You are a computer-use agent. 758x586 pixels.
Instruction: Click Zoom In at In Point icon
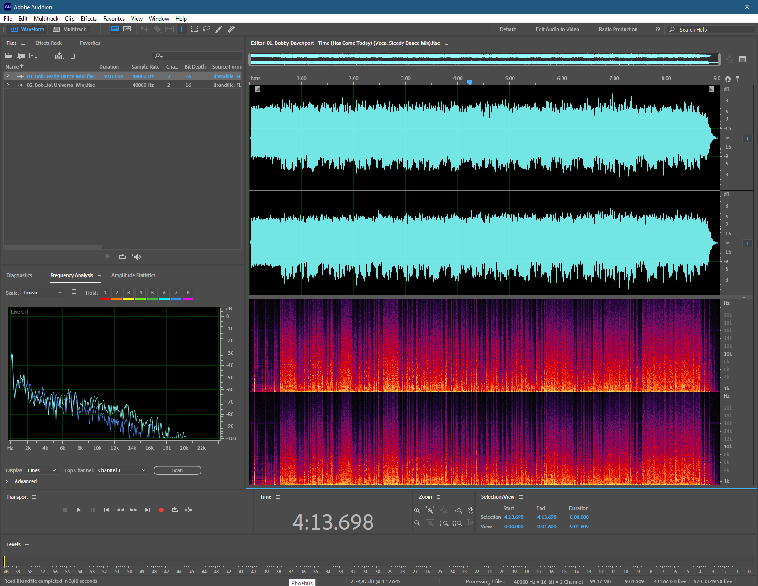point(444,523)
